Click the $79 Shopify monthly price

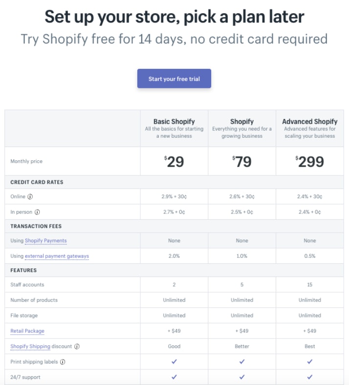point(242,162)
